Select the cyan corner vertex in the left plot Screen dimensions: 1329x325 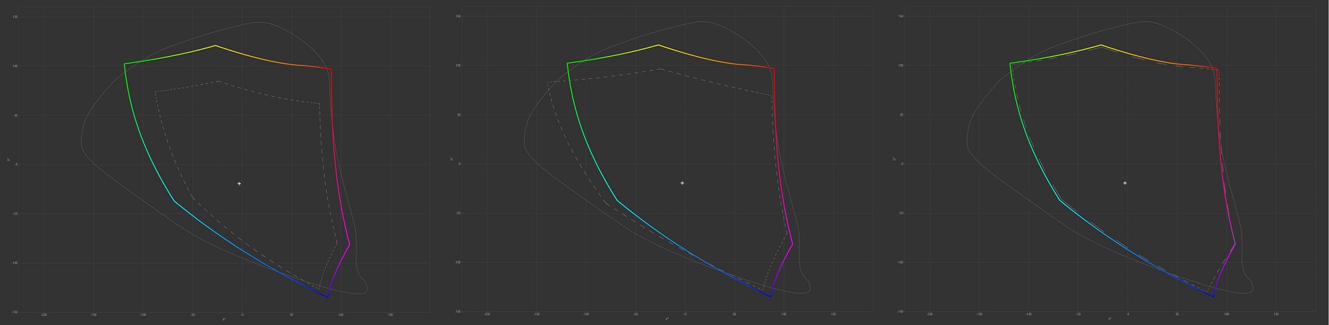tap(174, 201)
